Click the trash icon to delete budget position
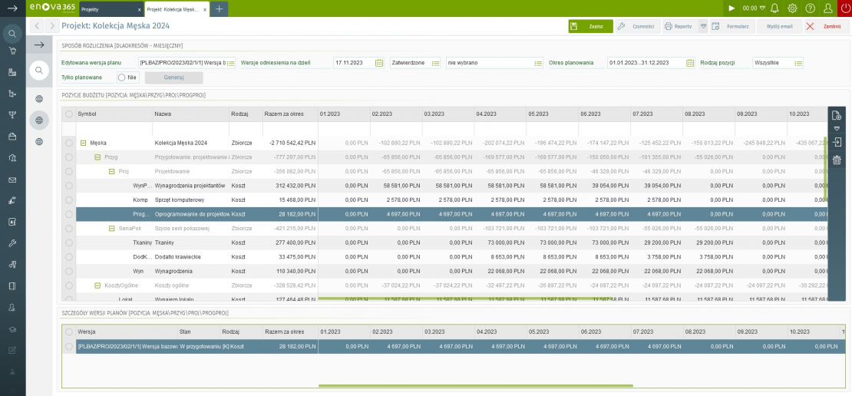Image resolution: width=852 pixels, height=396 pixels. coord(837,160)
